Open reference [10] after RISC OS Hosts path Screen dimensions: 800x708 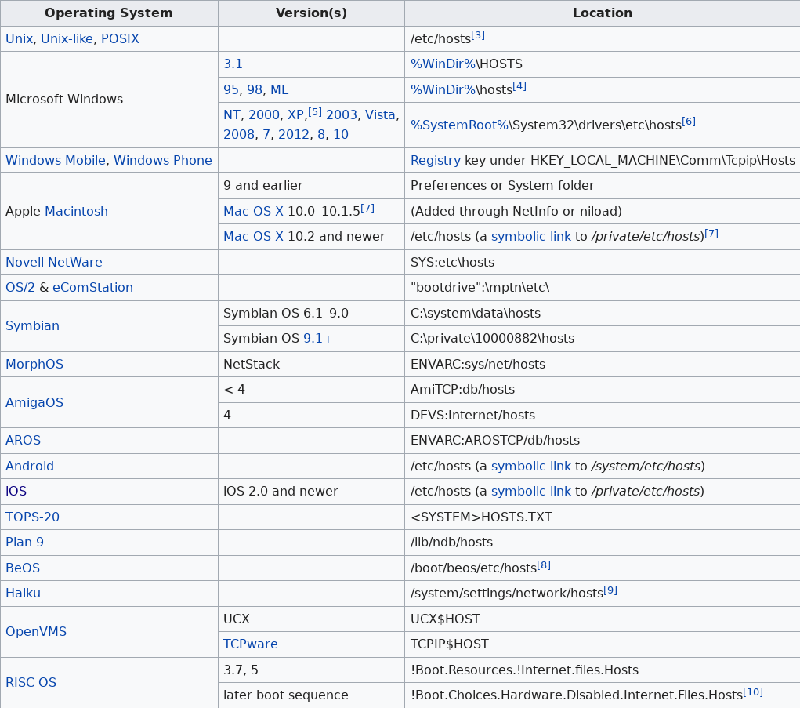753,692
